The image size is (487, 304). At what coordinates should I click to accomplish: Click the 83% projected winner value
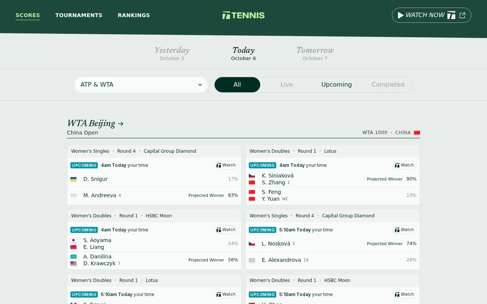point(233,195)
